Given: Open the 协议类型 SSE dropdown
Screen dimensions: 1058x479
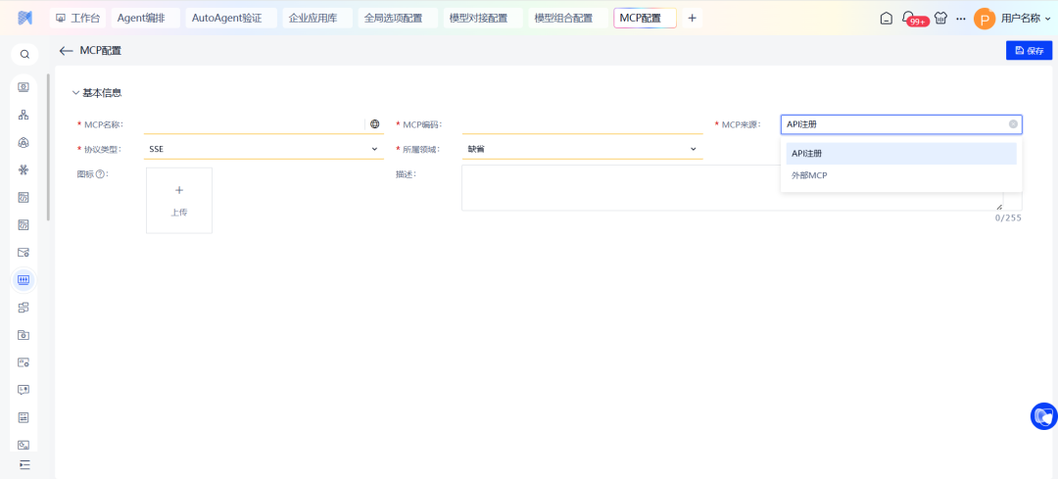Looking at the screenshot, I should coord(262,149).
